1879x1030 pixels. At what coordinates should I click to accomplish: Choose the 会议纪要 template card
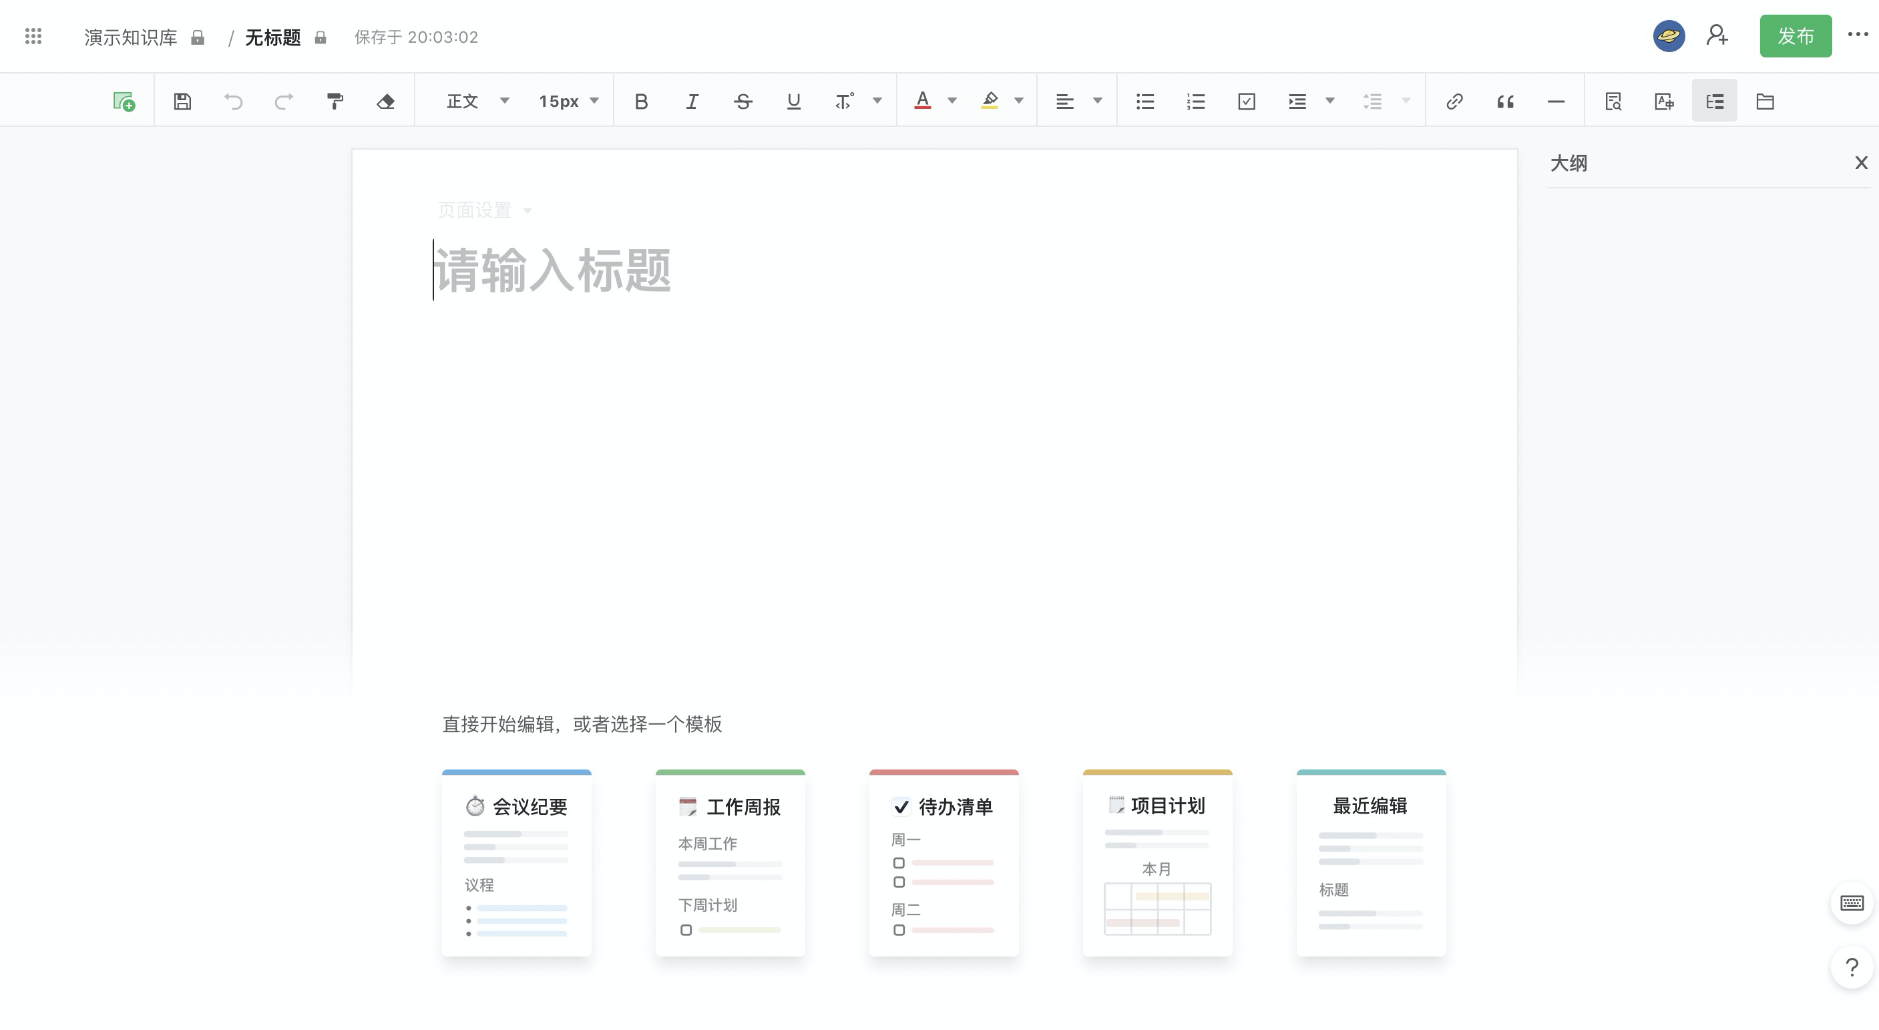point(516,863)
